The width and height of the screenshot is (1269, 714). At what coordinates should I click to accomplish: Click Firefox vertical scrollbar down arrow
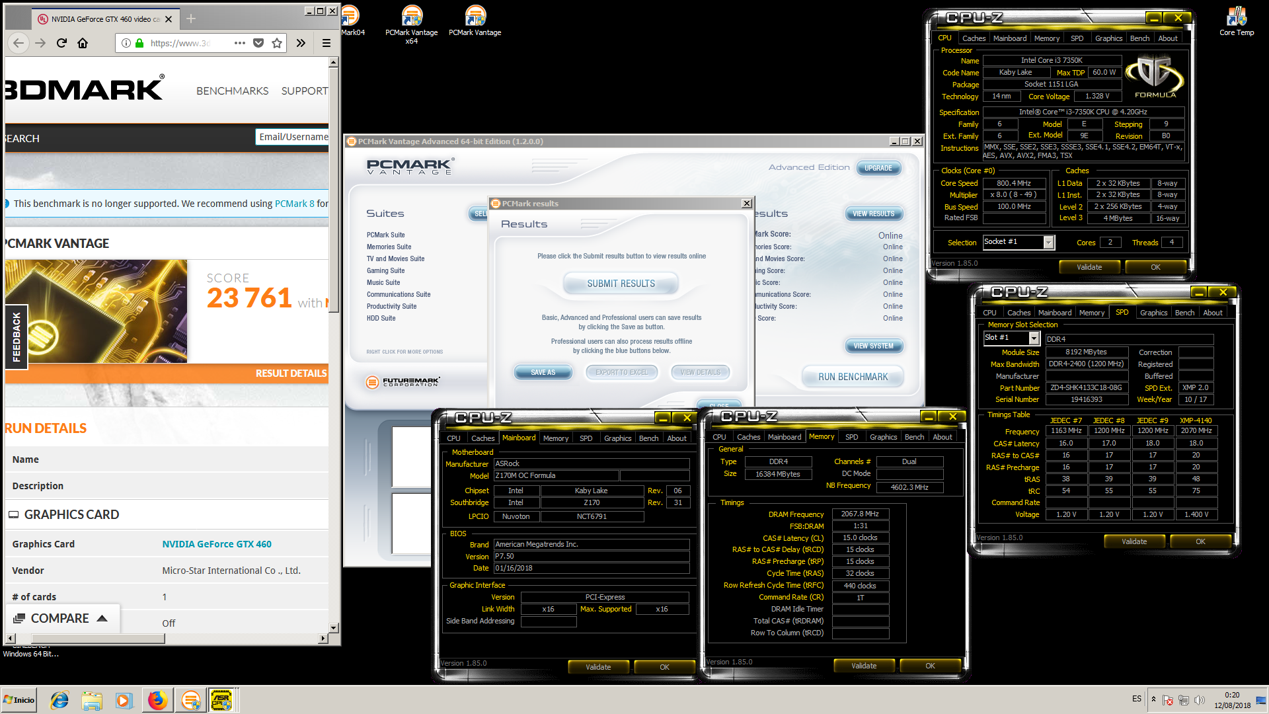click(x=333, y=628)
